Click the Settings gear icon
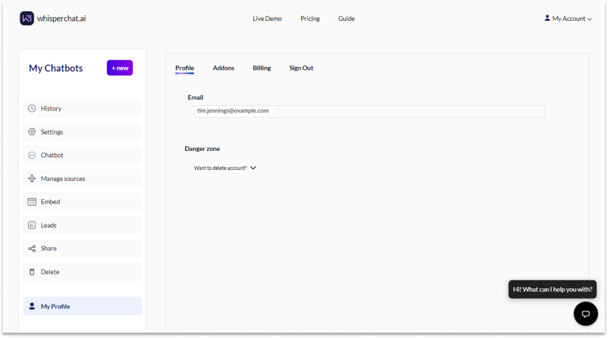The width and height of the screenshot is (608, 338). point(32,132)
